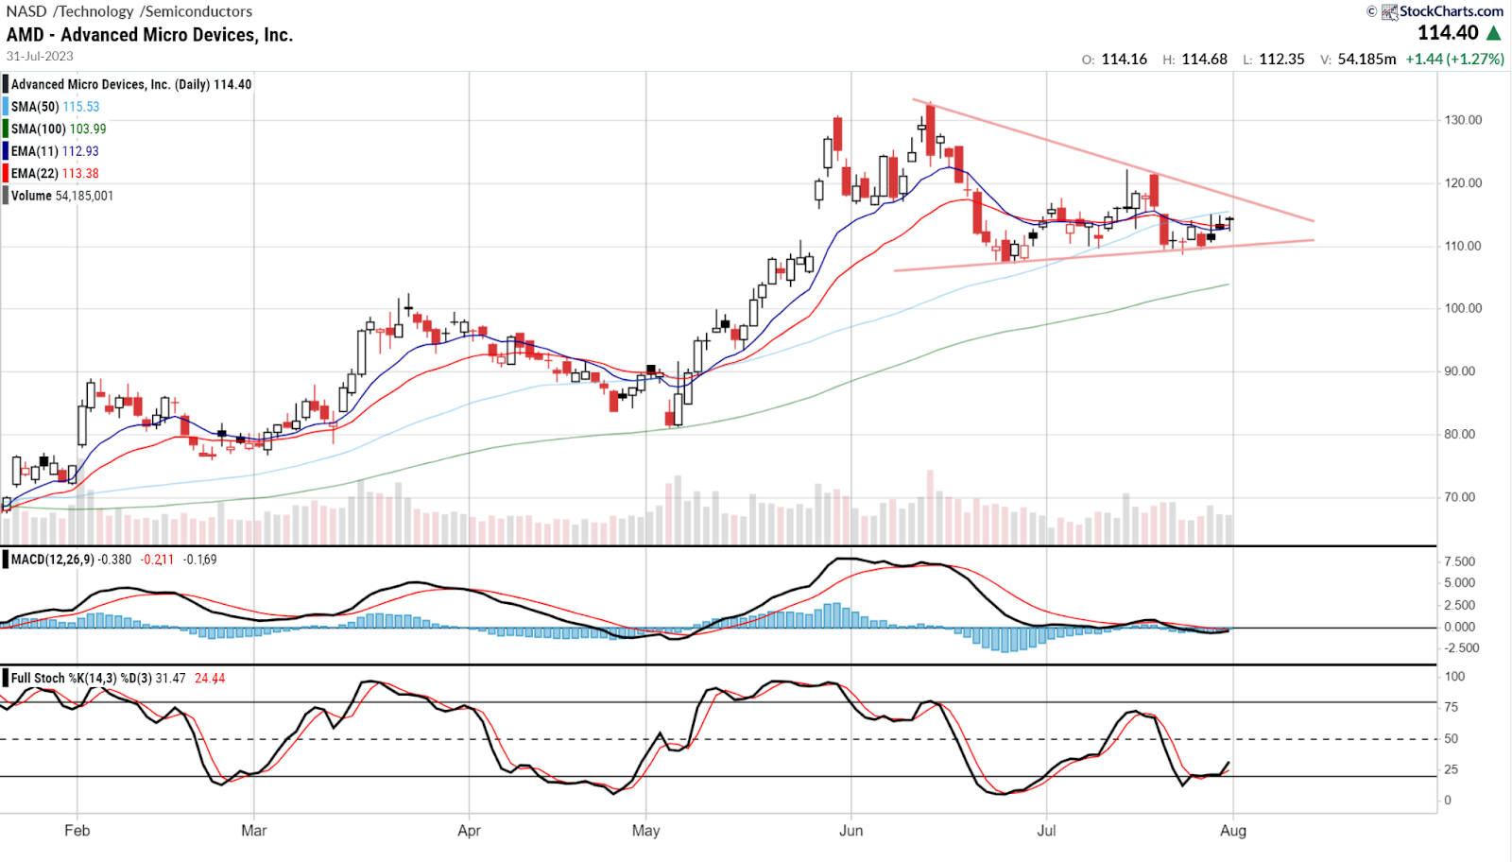Click the 'EMA(22) 113.38' legend entry
This screenshot has height=862, width=1512.
pyautogui.click(x=55, y=173)
